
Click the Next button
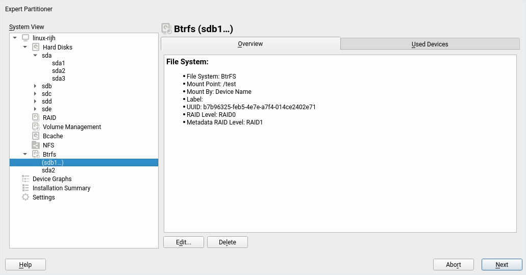[x=502, y=264]
